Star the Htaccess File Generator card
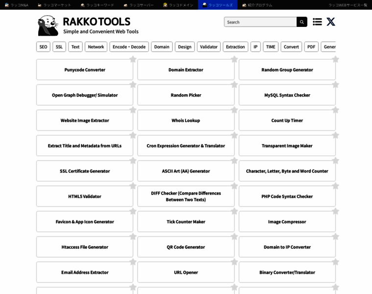Viewport: 372px width, 294px height. (x=133, y=237)
